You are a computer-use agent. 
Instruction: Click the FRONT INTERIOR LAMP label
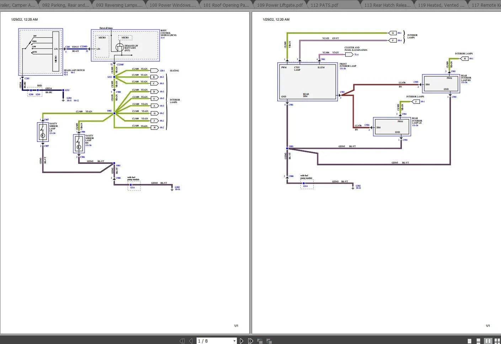[348, 65]
